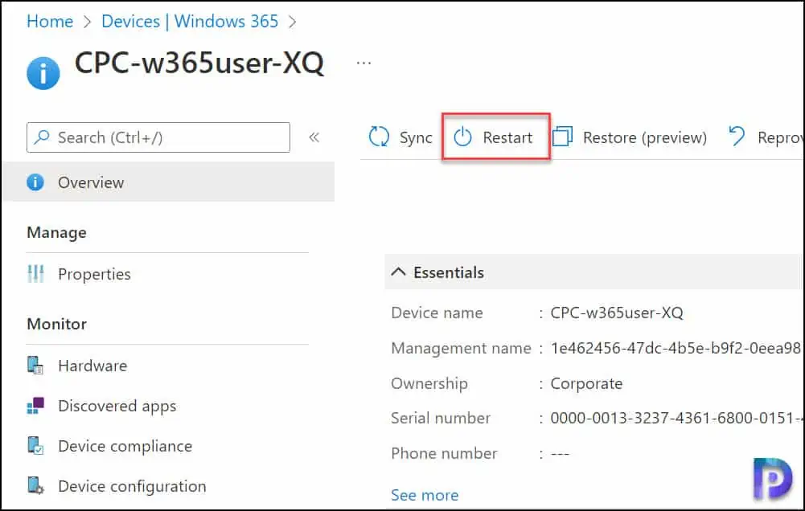Click the Device configuration gear icon

(35, 485)
